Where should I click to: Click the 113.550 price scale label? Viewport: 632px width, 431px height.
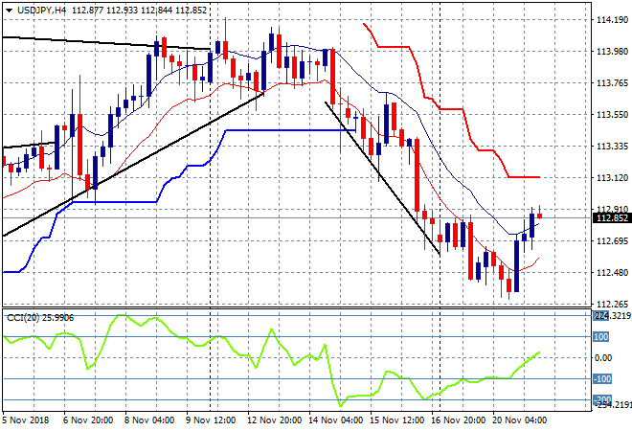612,115
